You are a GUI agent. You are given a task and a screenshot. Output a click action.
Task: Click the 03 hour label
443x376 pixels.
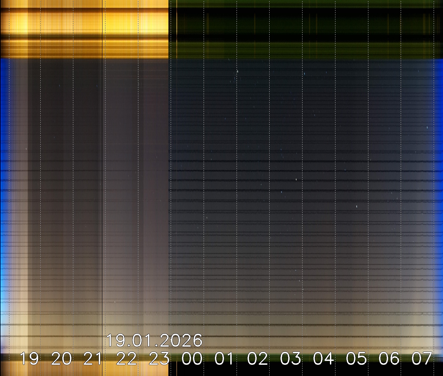[290, 358]
